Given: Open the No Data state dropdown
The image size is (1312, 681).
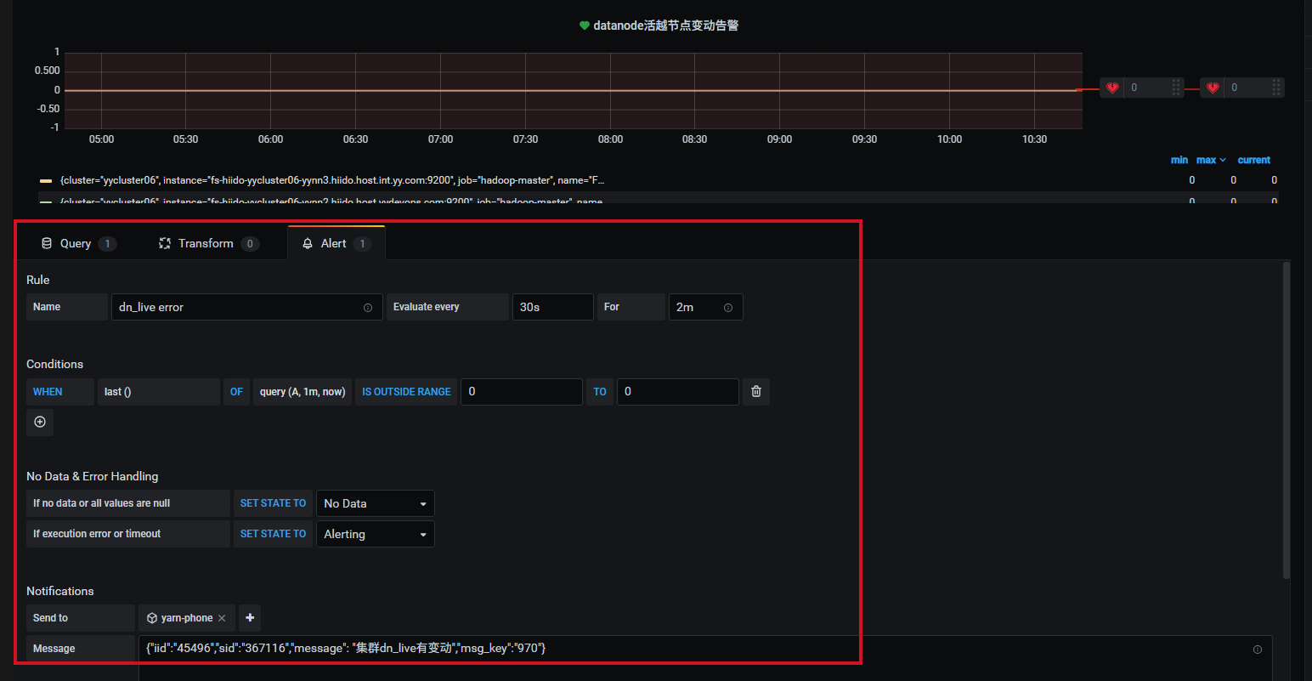Looking at the screenshot, I should (375, 503).
